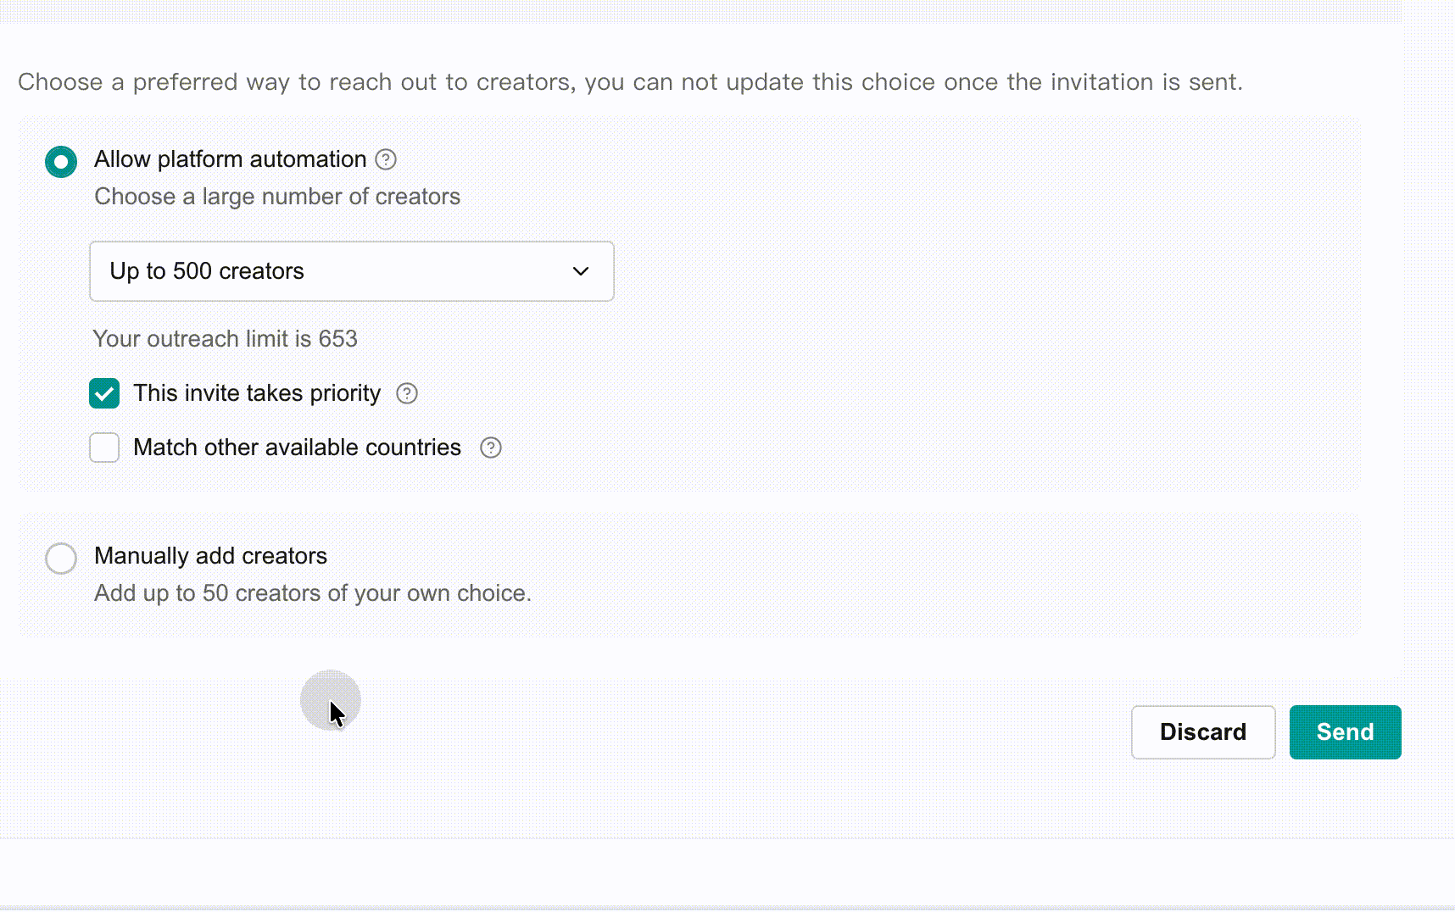
Task: Open help icon next to Match other available countries
Action: 491,448
